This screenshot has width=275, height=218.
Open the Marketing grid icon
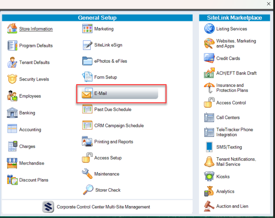[x=87, y=29]
